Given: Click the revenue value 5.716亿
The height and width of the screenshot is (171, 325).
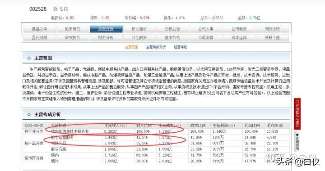Looking at the screenshot, I should tap(111, 155).
